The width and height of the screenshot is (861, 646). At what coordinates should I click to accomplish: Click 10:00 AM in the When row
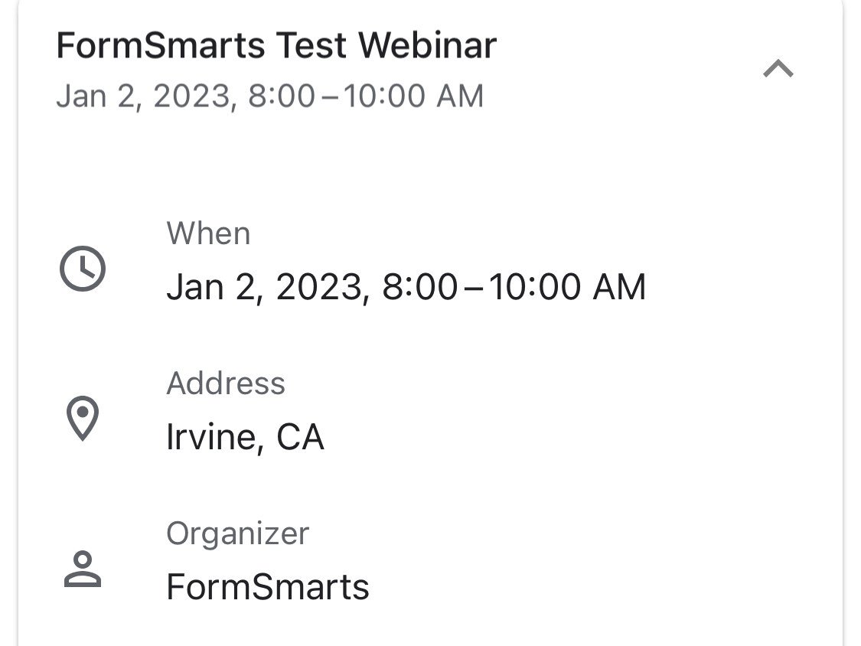click(x=566, y=287)
